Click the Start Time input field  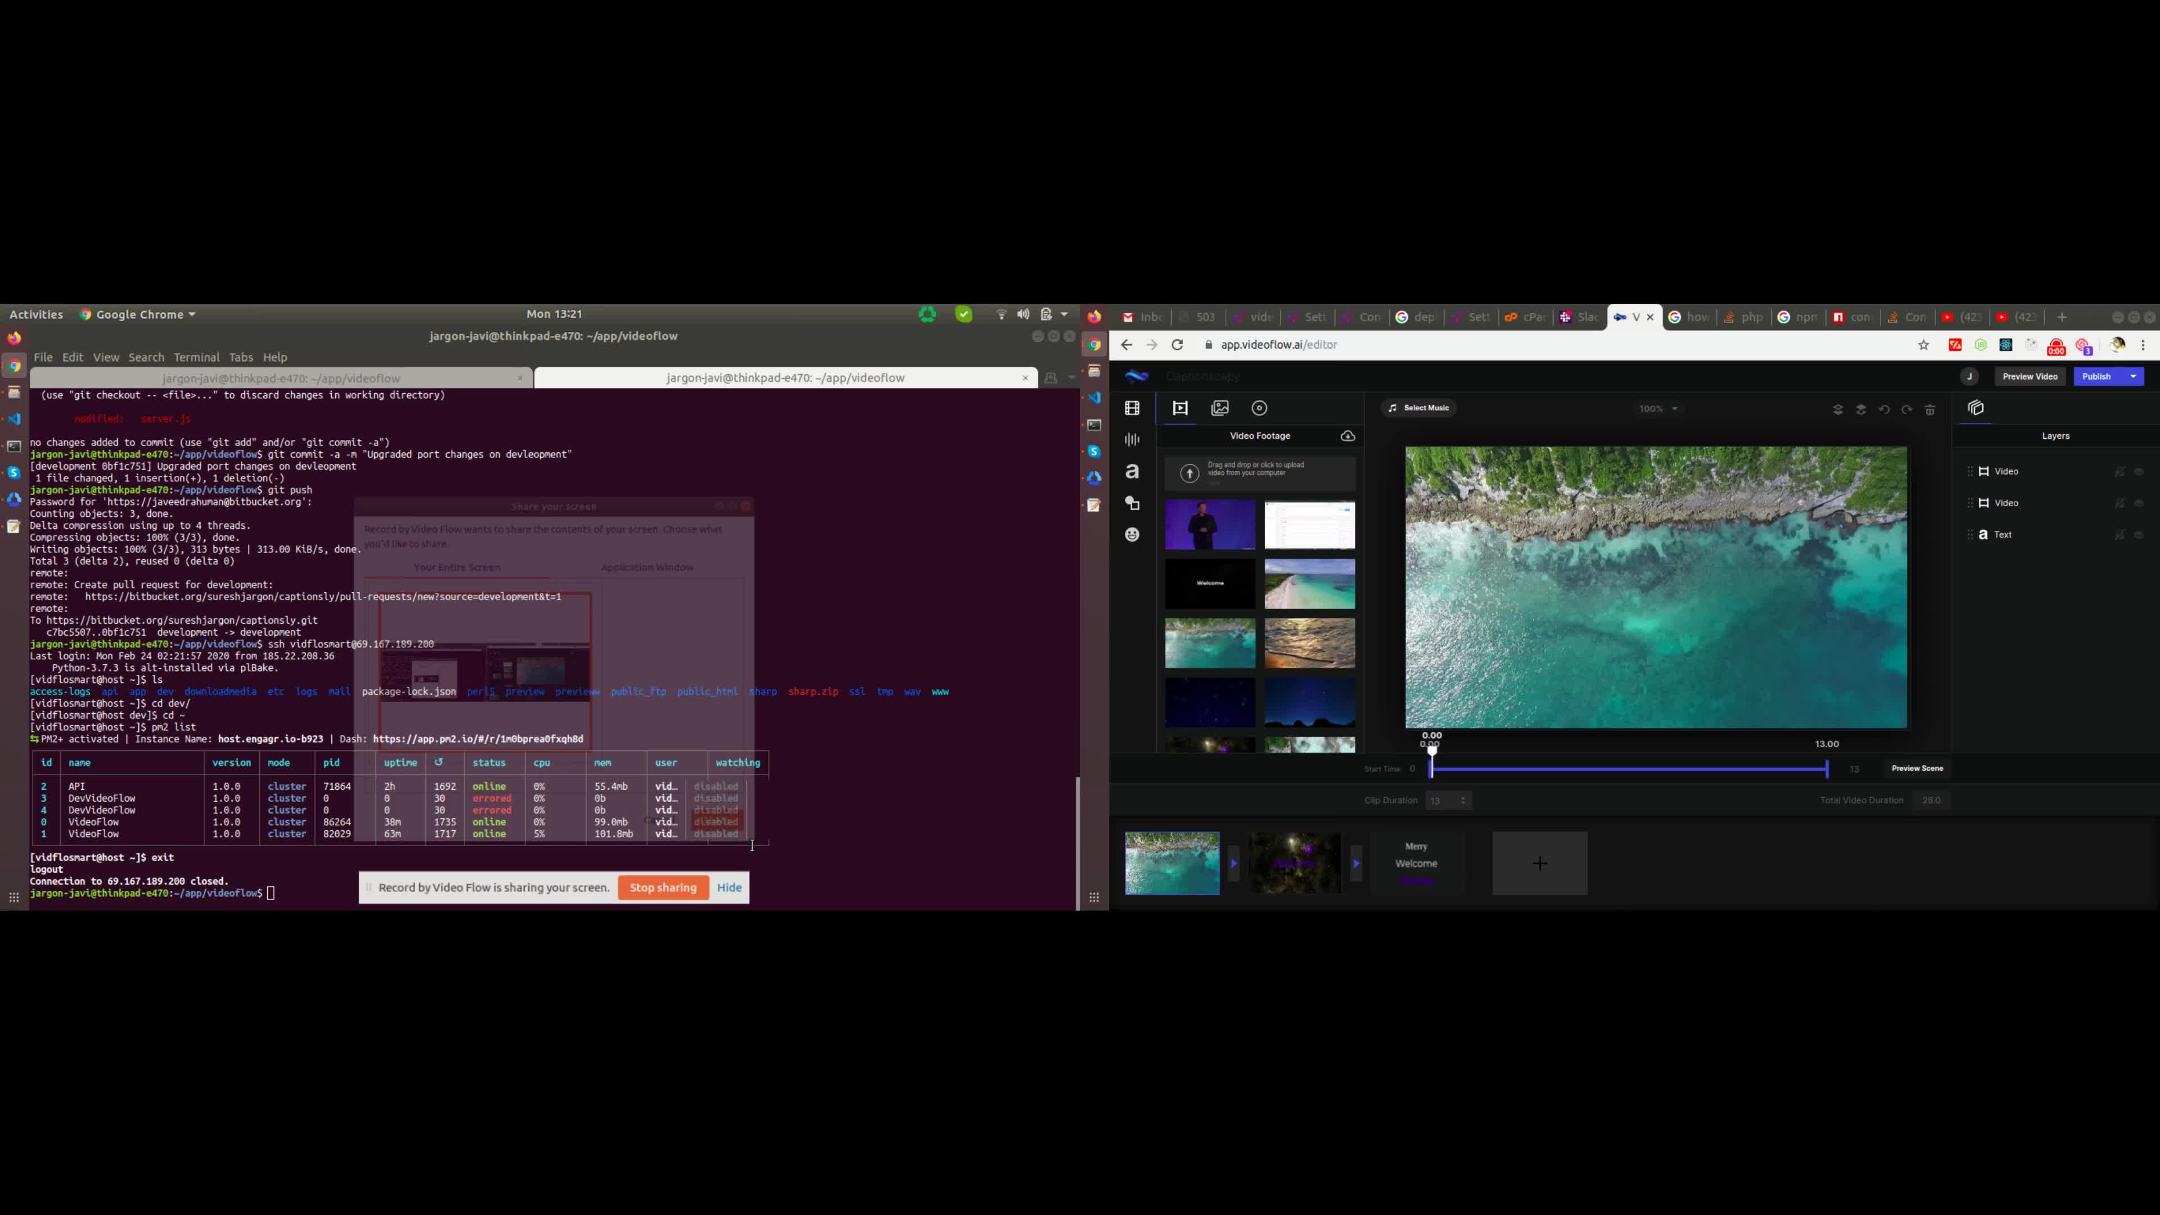click(1412, 769)
